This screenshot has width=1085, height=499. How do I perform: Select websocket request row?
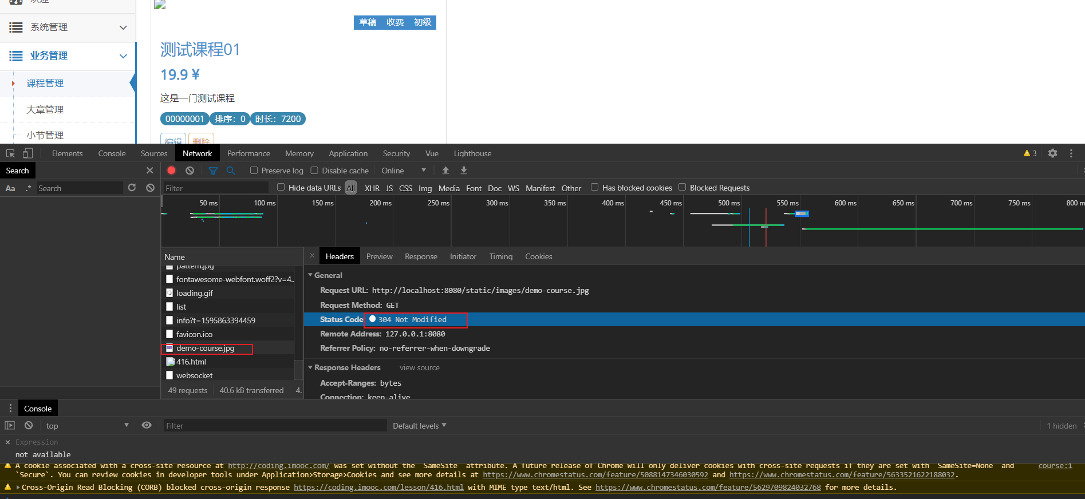click(x=228, y=375)
